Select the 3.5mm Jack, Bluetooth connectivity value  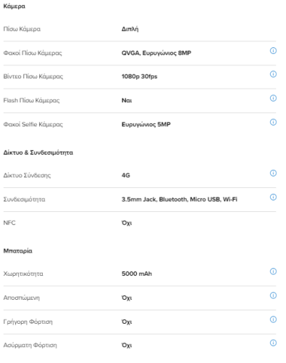click(180, 200)
